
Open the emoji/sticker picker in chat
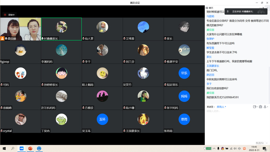(255, 107)
